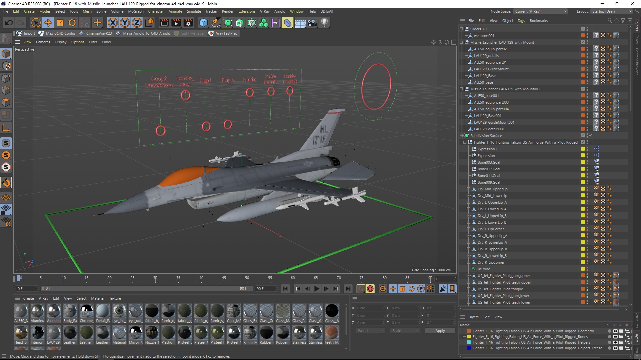Select the Rotate tool in top toolbar
641x360 pixels.
[72, 23]
